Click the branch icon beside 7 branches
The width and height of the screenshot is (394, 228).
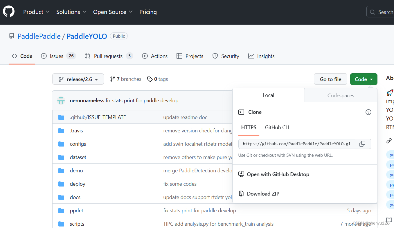coord(113,79)
